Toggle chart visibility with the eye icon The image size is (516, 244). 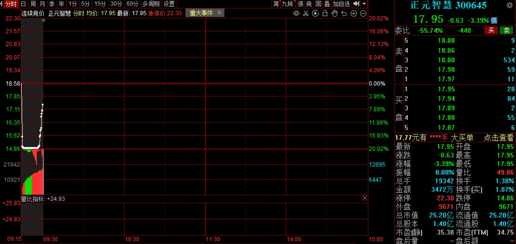pos(296,13)
